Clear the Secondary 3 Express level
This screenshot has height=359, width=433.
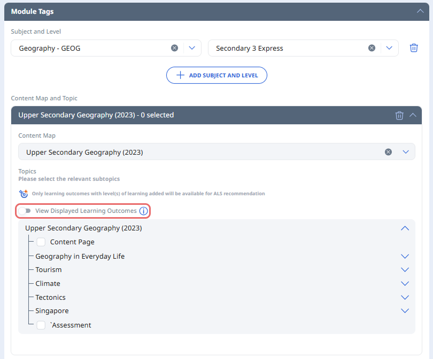coord(372,48)
